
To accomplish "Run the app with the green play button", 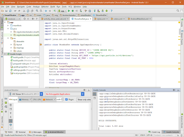I will point(69,11).
